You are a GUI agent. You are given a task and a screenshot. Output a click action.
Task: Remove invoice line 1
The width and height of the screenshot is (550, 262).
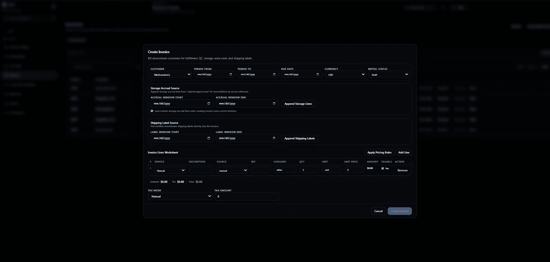[x=402, y=170]
